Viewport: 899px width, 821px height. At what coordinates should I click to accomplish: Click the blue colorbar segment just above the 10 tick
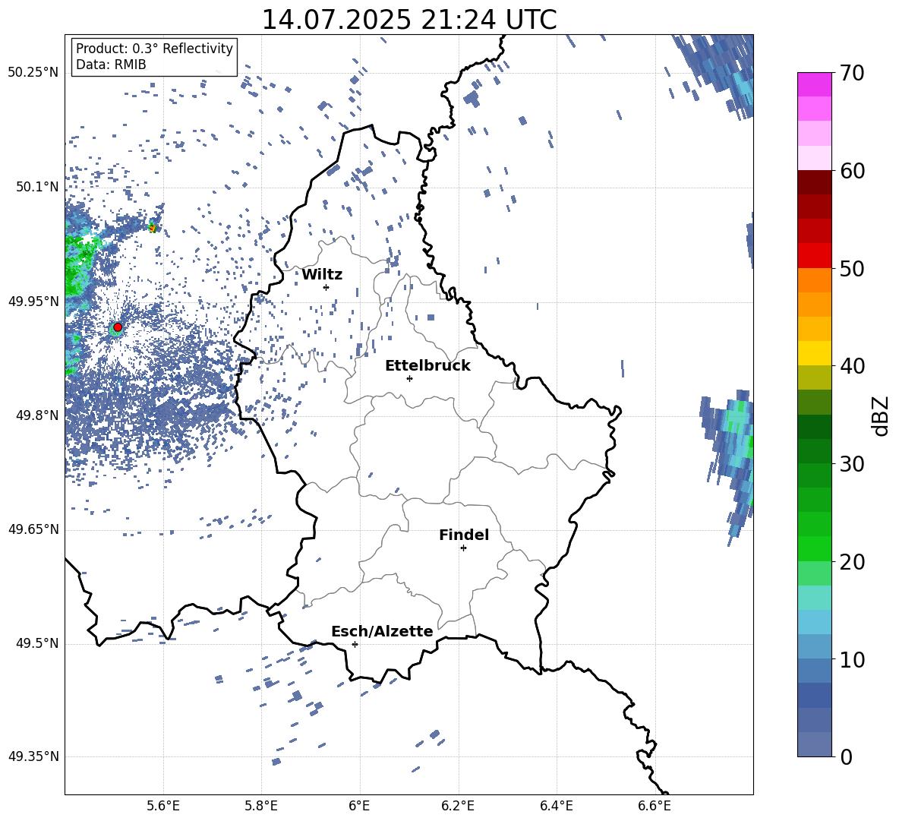(814, 647)
